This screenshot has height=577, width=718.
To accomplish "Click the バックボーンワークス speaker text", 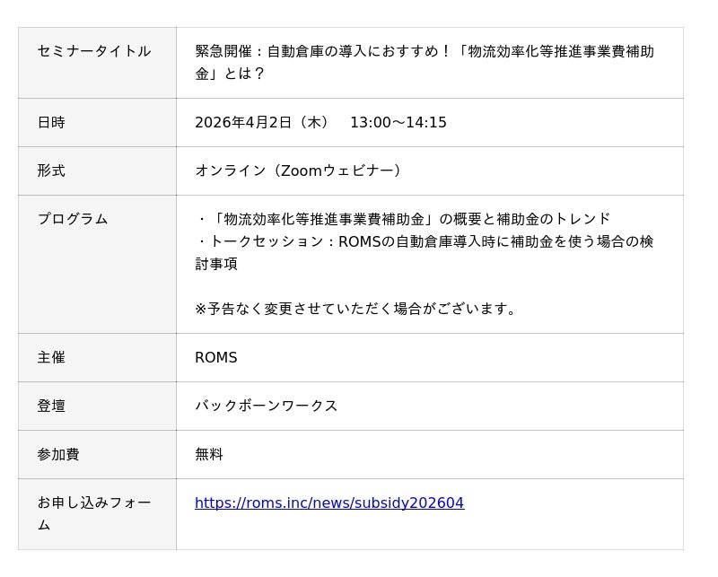I will coord(267,406).
